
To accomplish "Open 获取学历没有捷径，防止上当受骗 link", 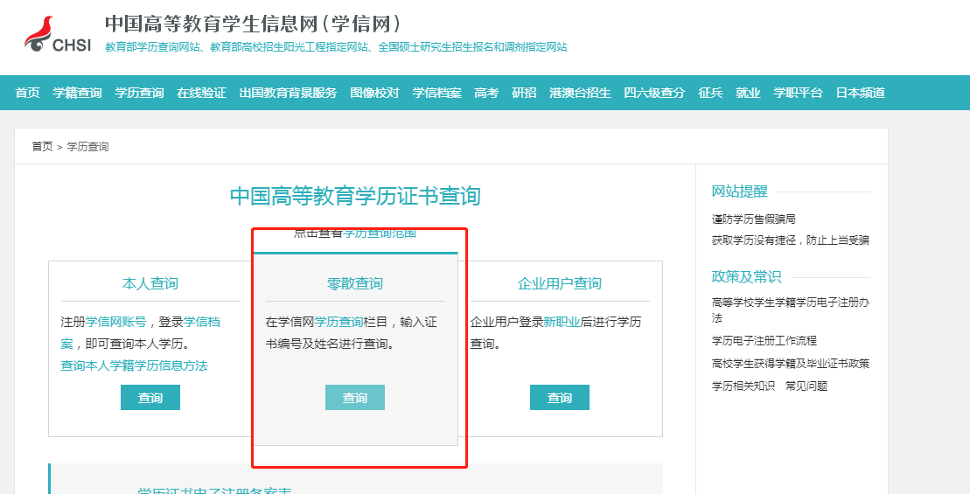I will [x=791, y=240].
